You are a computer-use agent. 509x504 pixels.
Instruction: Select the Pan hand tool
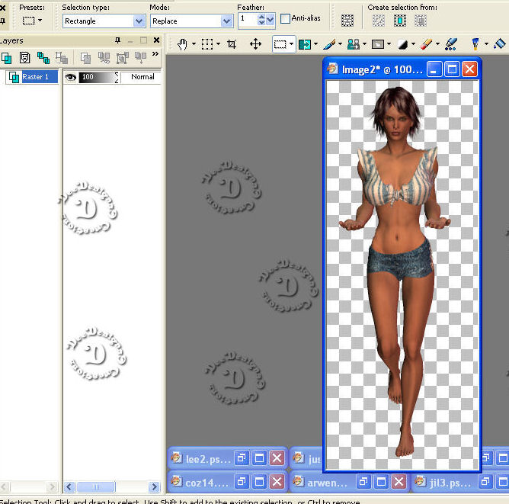(x=182, y=44)
